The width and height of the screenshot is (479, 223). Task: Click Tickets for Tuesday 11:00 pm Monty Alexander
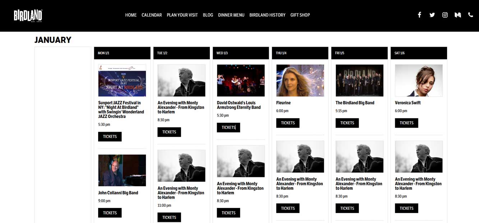pos(169,217)
